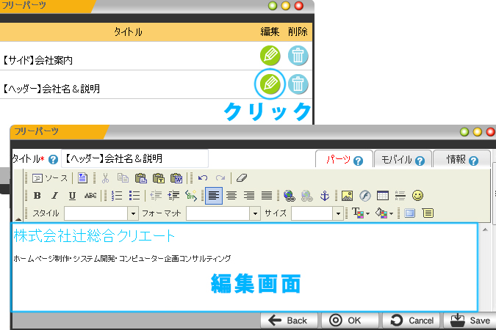Click the Increase Indent icon
496x330 pixels.
(x=173, y=196)
